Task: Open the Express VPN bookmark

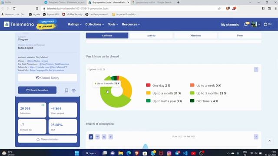Action: 51,14
